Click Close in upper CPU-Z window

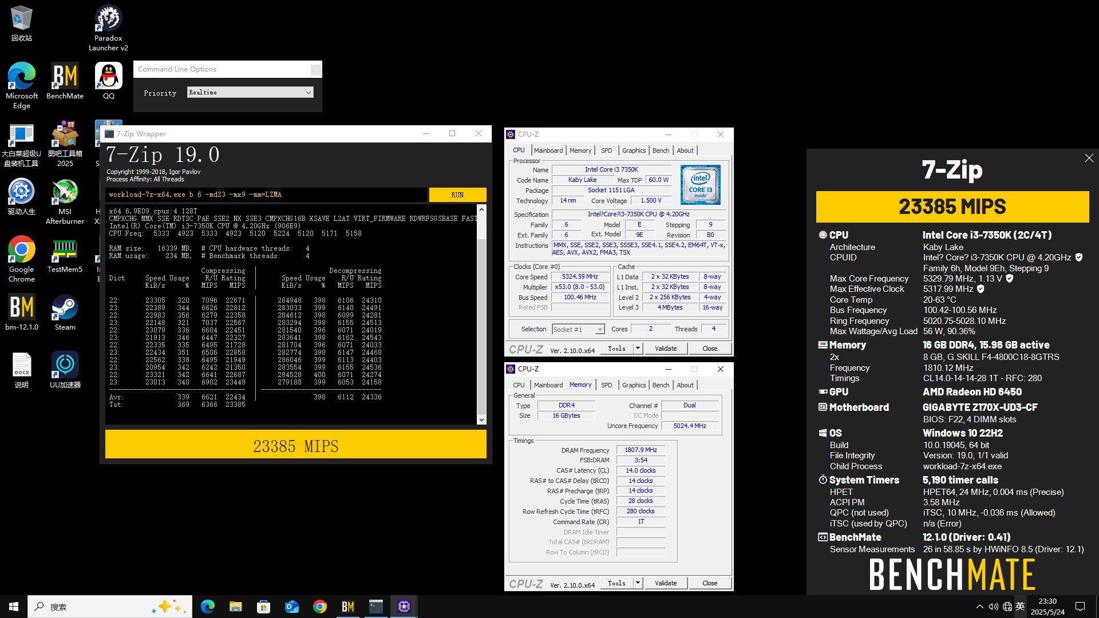point(710,348)
